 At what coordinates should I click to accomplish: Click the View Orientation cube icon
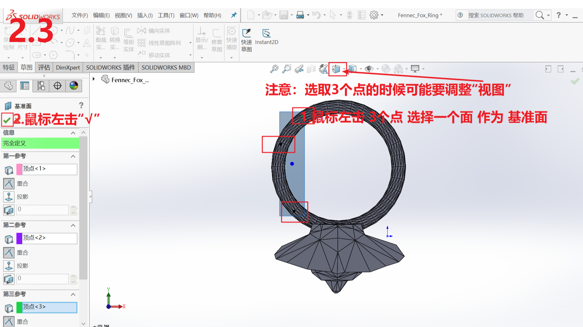click(x=337, y=69)
